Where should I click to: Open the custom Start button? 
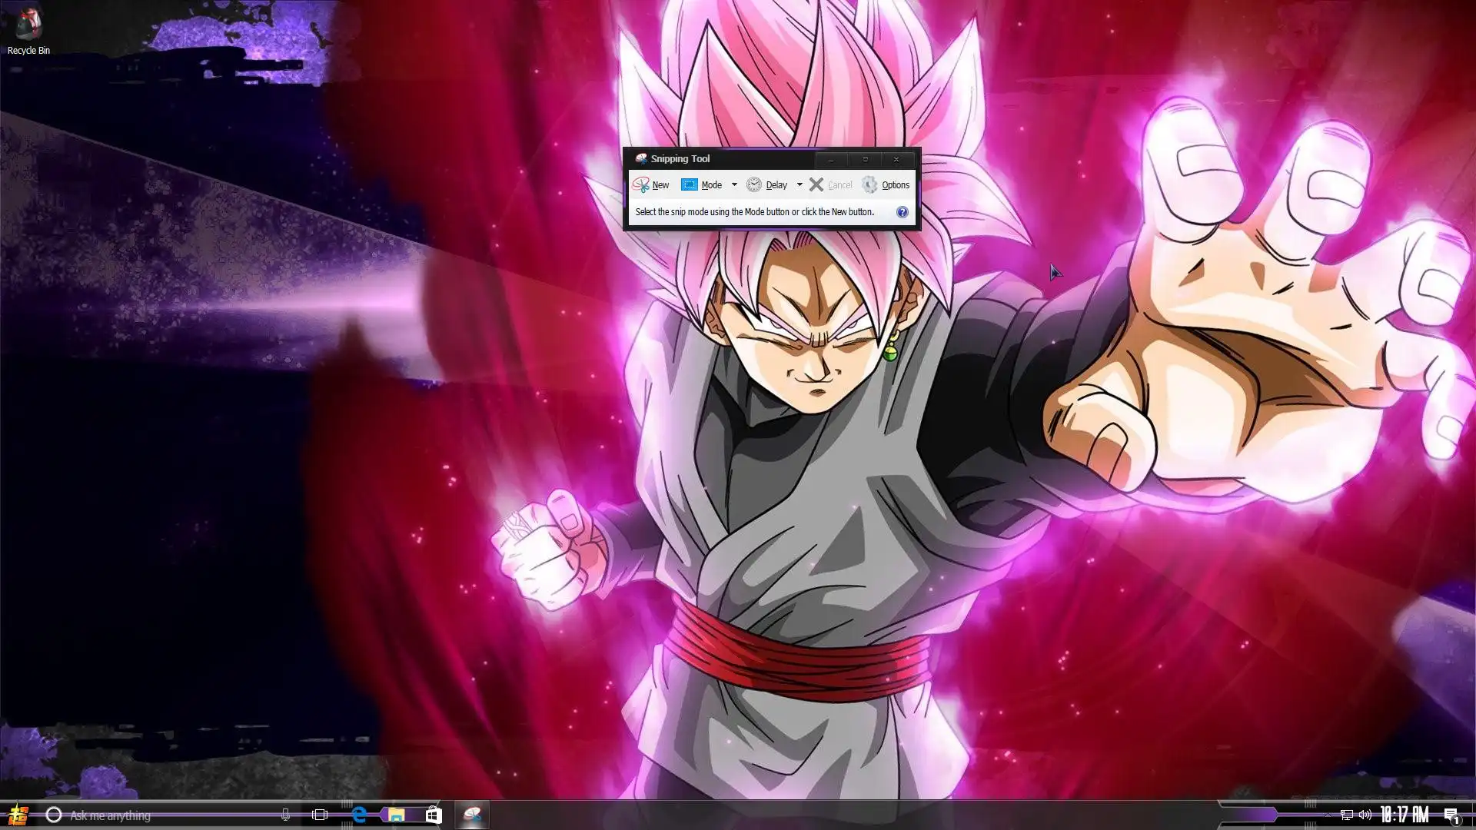(17, 815)
